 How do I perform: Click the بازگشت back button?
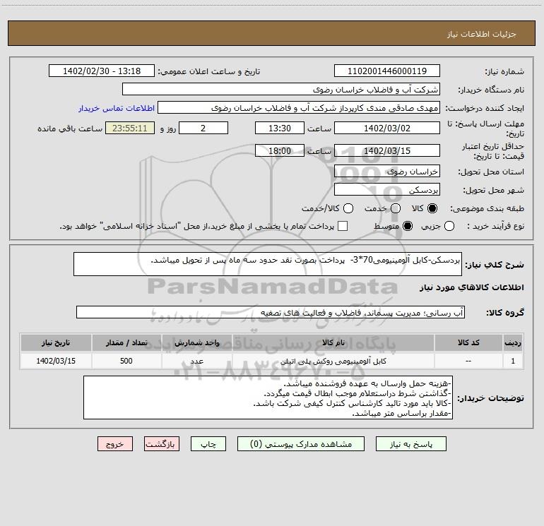click(x=162, y=444)
